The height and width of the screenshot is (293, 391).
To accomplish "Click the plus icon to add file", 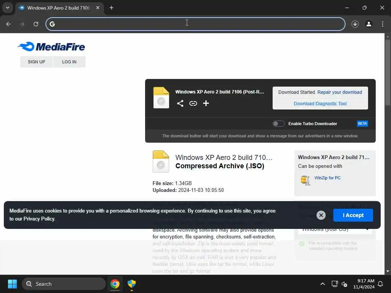I will 206,103.
